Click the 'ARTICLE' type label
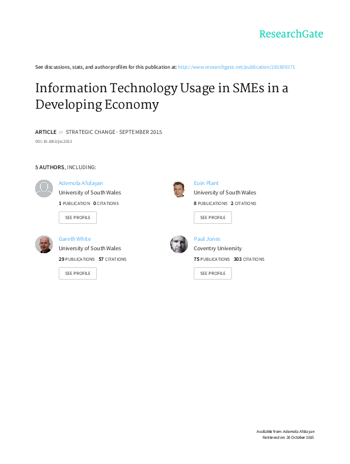The height and width of the screenshot is (464, 350). [x=46, y=132]
